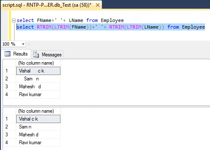The width and height of the screenshot is (210, 150).
Task: Select row header 2 in first grid
Action: tap(10, 79)
